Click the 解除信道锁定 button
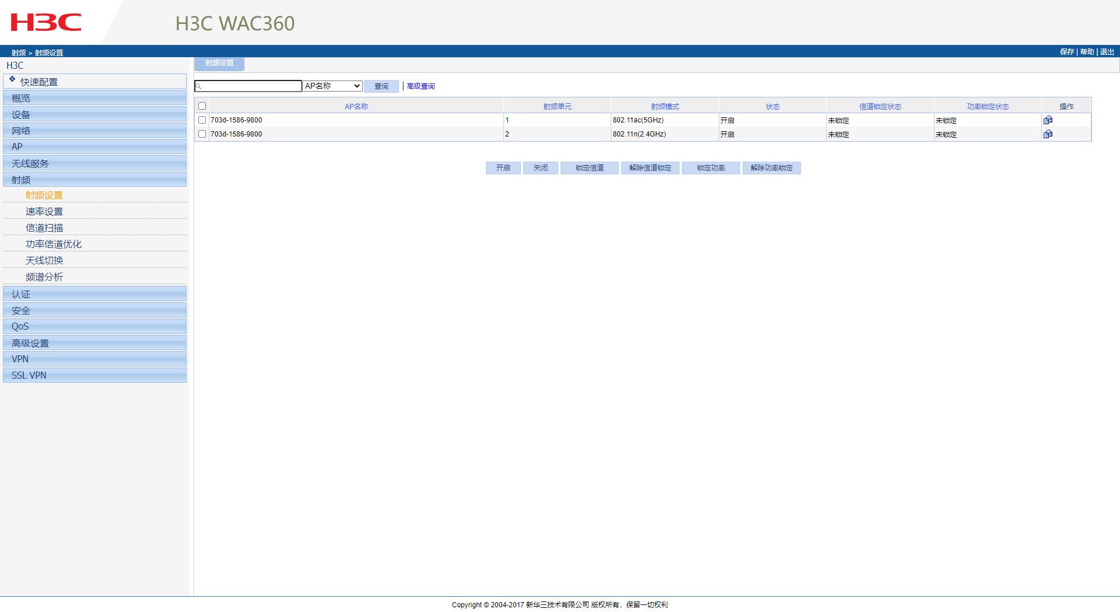 (x=650, y=168)
